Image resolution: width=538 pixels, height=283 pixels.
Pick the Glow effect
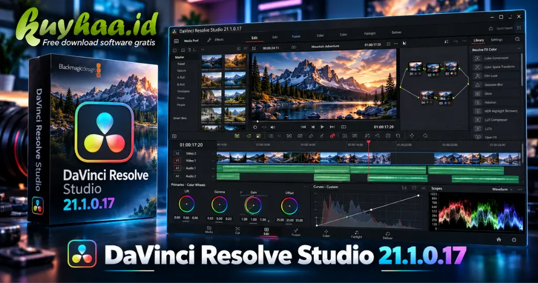pyautogui.click(x=496, y=94)
